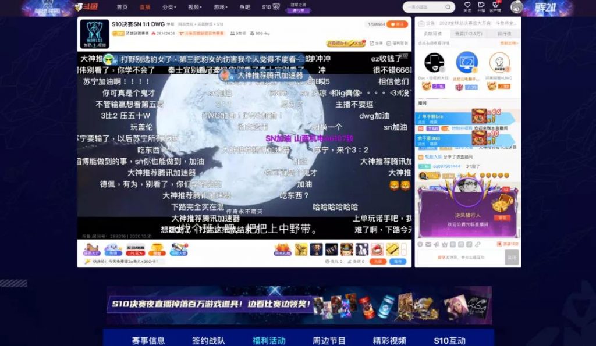Select the gold bar gift icon
596x346 pixels.
tap(392, 249)
